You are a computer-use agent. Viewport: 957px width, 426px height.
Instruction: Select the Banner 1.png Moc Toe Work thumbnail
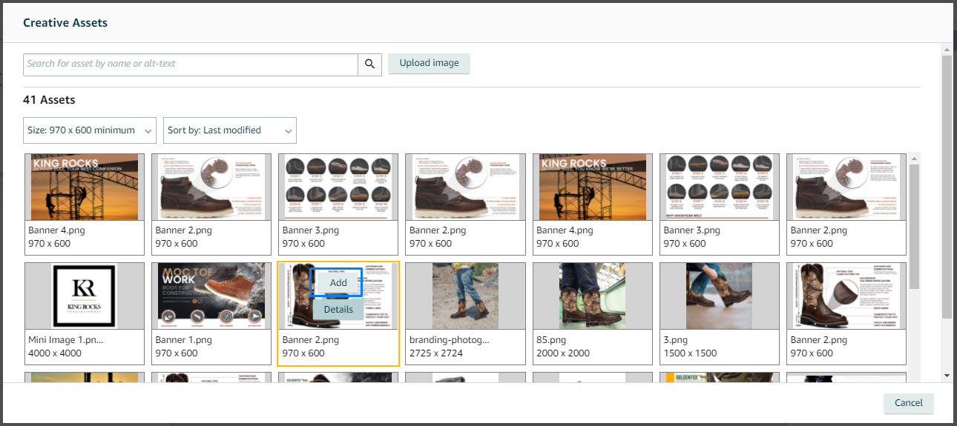click(211, 296)
